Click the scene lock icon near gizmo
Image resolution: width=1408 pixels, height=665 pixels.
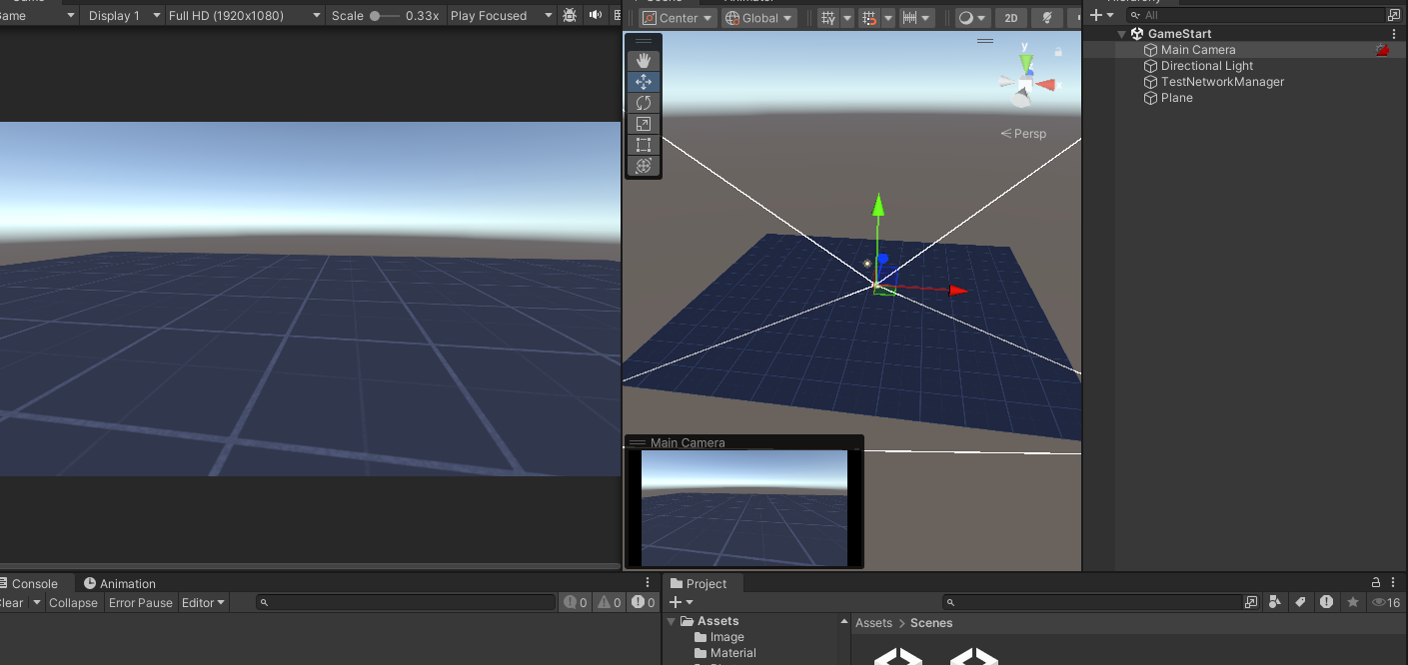pos(1058,51)
